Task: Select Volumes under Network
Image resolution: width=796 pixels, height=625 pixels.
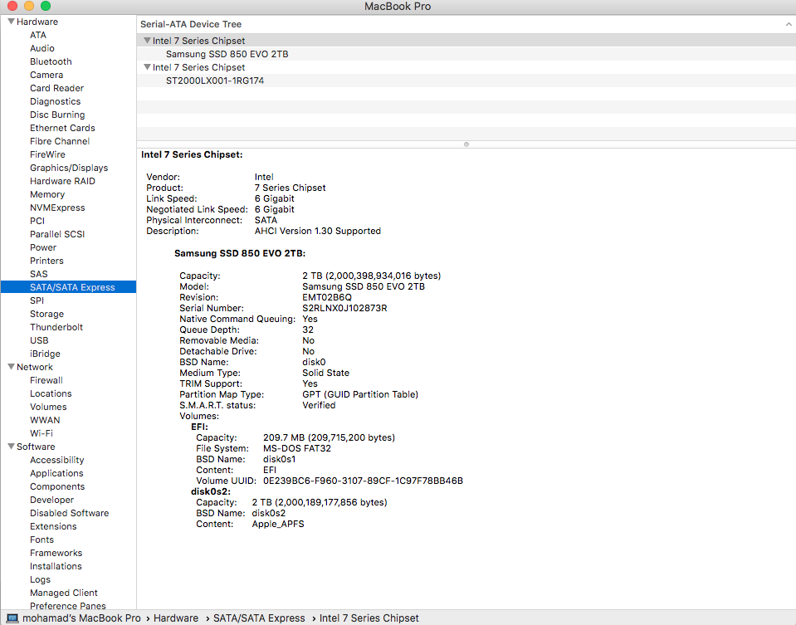Action: pyautogui.click(x=48, y=407)
